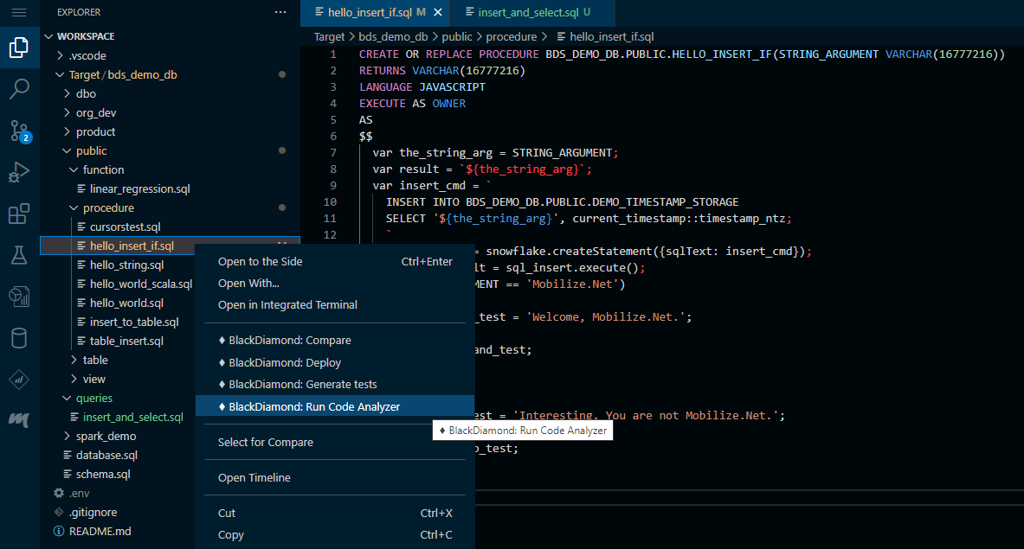This screenshot has width=1024, height=549.
Task: Open hello_world.sql file
Action: coord(126,303)
